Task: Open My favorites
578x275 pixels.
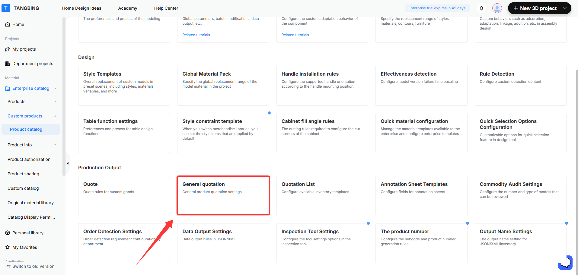Action: pyautogui.click(x=24, y=247)
